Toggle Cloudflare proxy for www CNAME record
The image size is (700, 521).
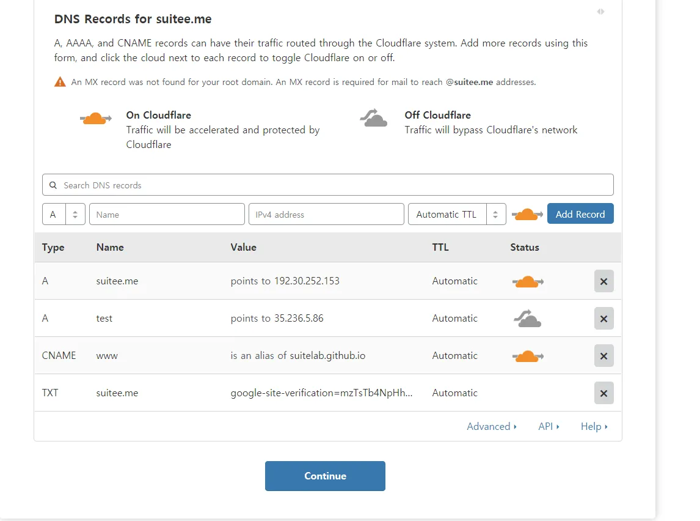pos(527,356)
